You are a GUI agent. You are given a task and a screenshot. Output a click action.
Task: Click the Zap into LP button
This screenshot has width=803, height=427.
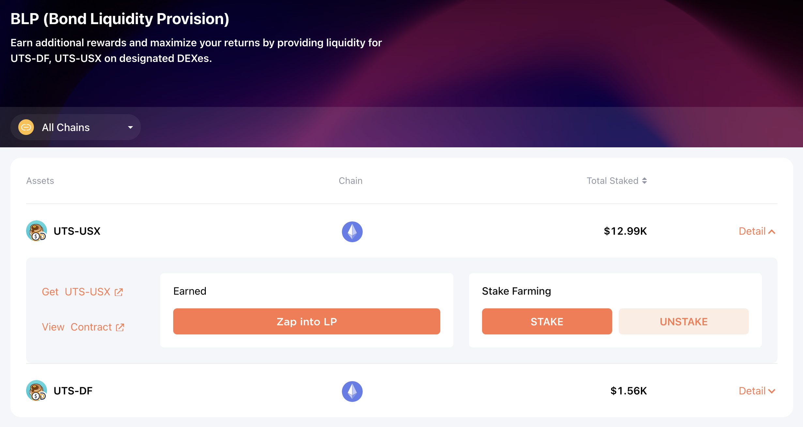(x=307, y=321)
